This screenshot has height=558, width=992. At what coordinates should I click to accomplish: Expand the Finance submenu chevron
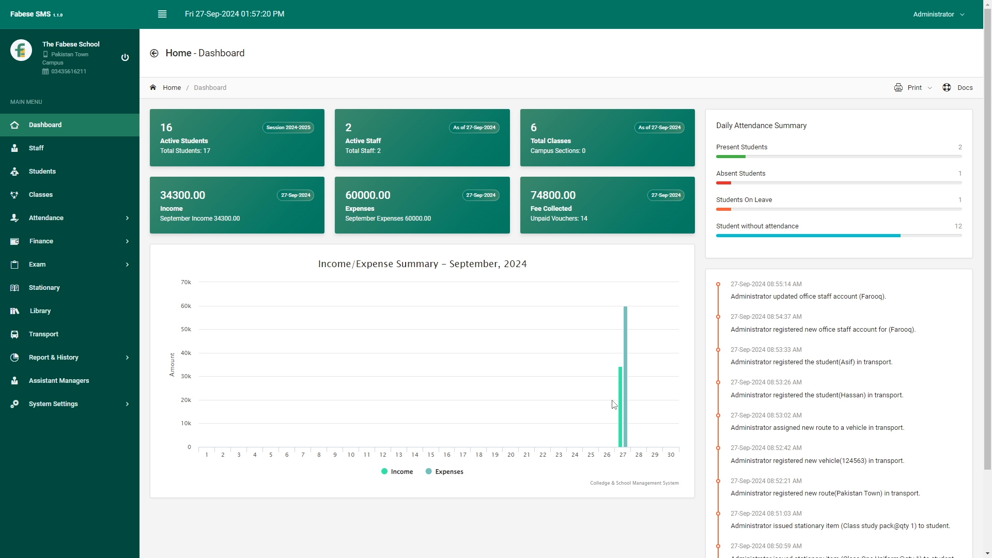tap(127, 241)
